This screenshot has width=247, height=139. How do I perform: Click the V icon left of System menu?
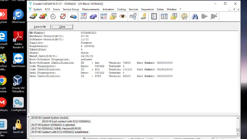(30, 9)
